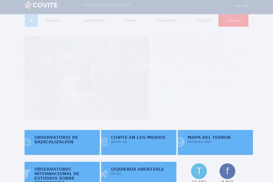This screenshot has width=273, height=182.
Task: Click the Colectivo de Víctimas del Terrorismo tagline
Action: (x=106, y=5)
